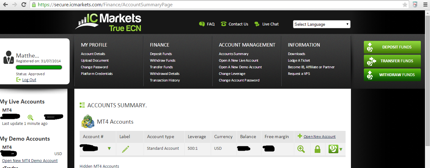The image size is (430, 168).
Task: Bookmark this page with the star icon
Action: (405, 5)
